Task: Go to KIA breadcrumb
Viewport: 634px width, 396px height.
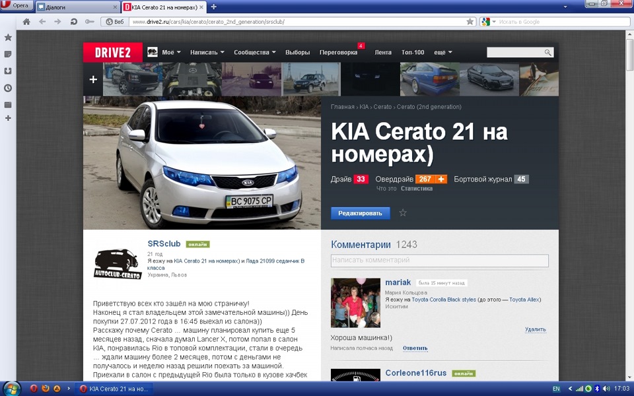Action: click(x=364, y=107)
